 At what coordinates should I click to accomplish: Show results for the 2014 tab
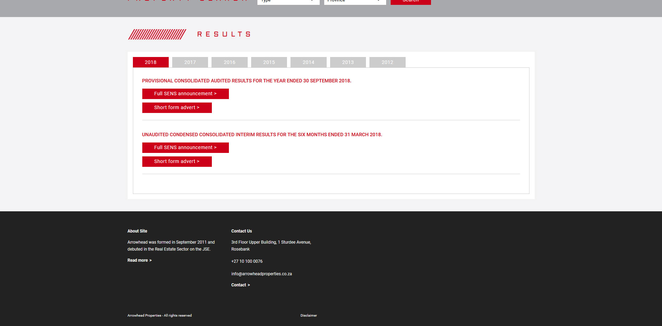(x=308, y=62)
